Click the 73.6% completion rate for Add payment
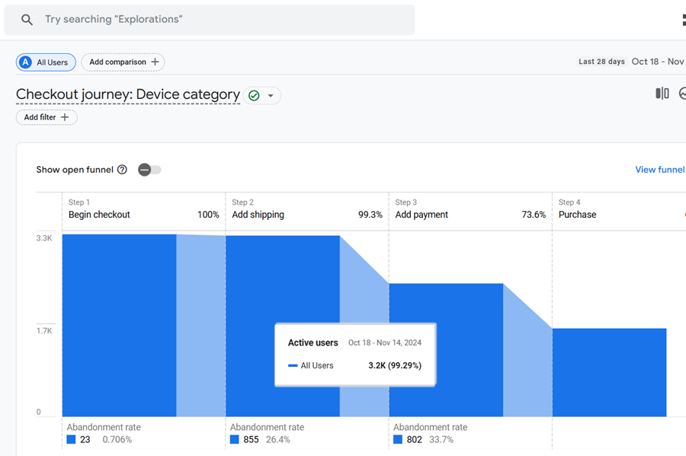This screenshot has width=686, height=456. pos(534,215)
